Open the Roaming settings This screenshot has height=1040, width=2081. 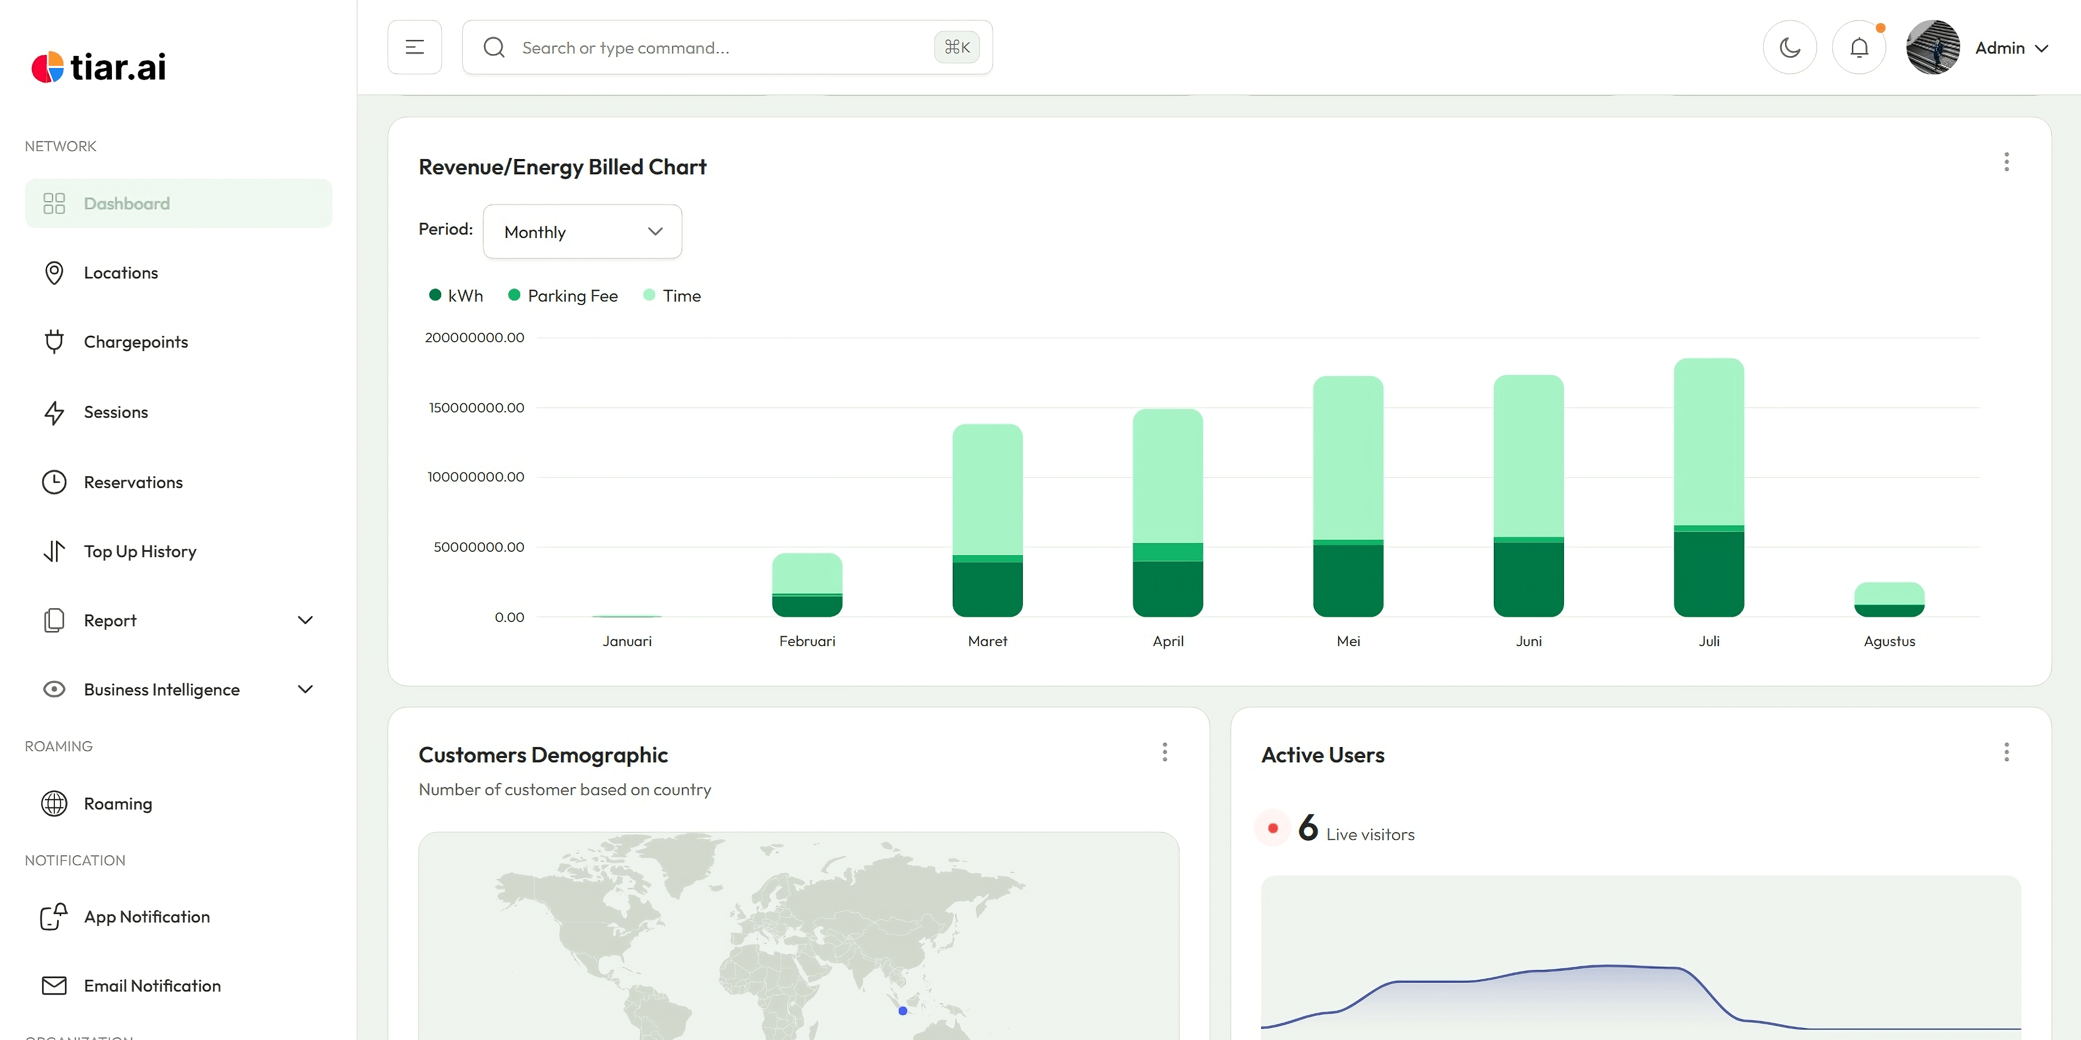118,804
